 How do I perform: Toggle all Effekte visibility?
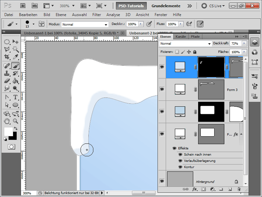pos(174,148)
